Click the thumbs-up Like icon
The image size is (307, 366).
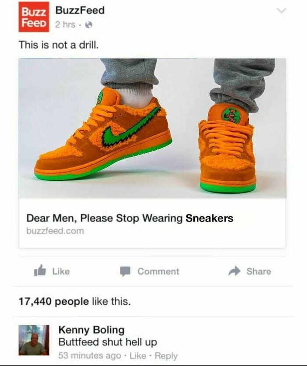point(40,271)
